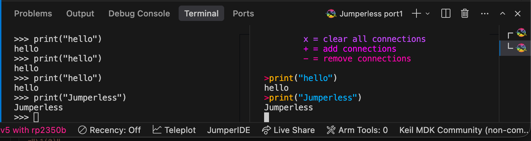Create a new terminal with plus icon
This screenshot has height=141, width=531.
pos(416,14)
